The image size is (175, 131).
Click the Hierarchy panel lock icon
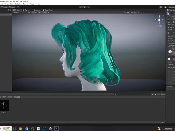(8, 10)
